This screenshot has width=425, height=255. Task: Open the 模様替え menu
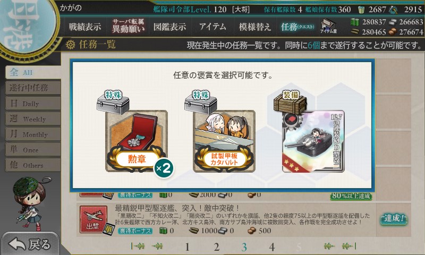[255, 27]
